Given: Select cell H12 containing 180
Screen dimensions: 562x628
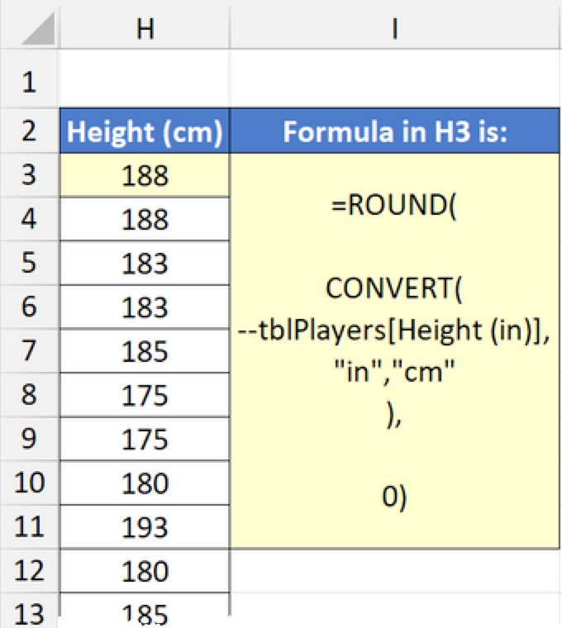Looking at the screenshot, I should [x=145, y=571].
